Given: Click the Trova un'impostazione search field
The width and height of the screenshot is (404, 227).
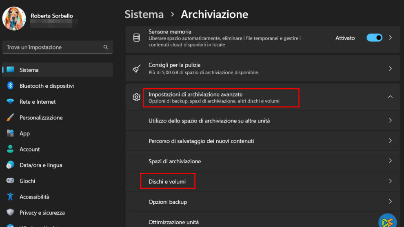Looking at the screenshot, I should point(53,47).
